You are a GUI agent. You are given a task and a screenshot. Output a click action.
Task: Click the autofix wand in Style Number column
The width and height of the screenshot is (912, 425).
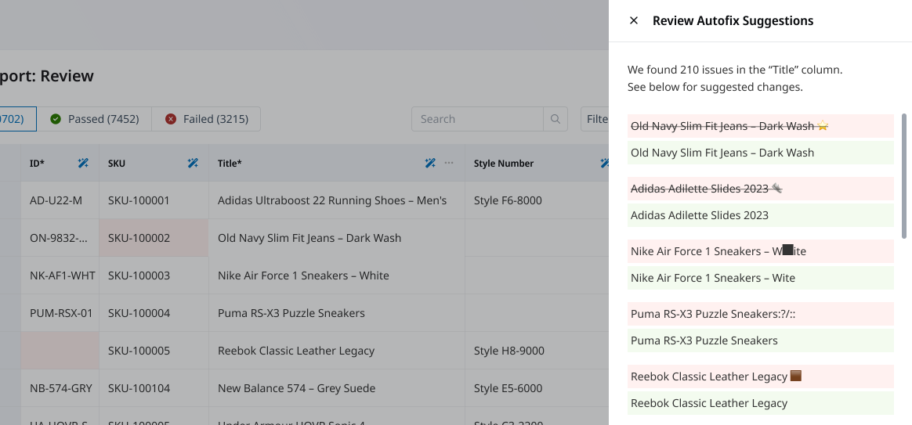604,163
